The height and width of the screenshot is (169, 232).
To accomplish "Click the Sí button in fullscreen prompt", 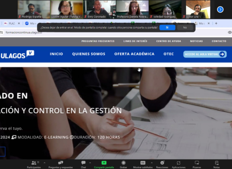I will pyautogui.click(x=167, y=28).
